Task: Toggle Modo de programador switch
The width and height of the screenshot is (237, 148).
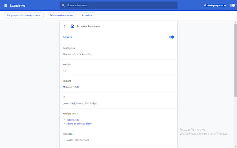Action: [x=232, y=6]
